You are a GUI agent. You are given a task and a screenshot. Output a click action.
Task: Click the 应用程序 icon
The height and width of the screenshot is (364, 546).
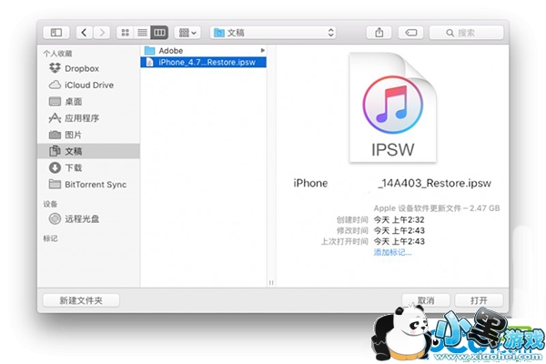55,118
